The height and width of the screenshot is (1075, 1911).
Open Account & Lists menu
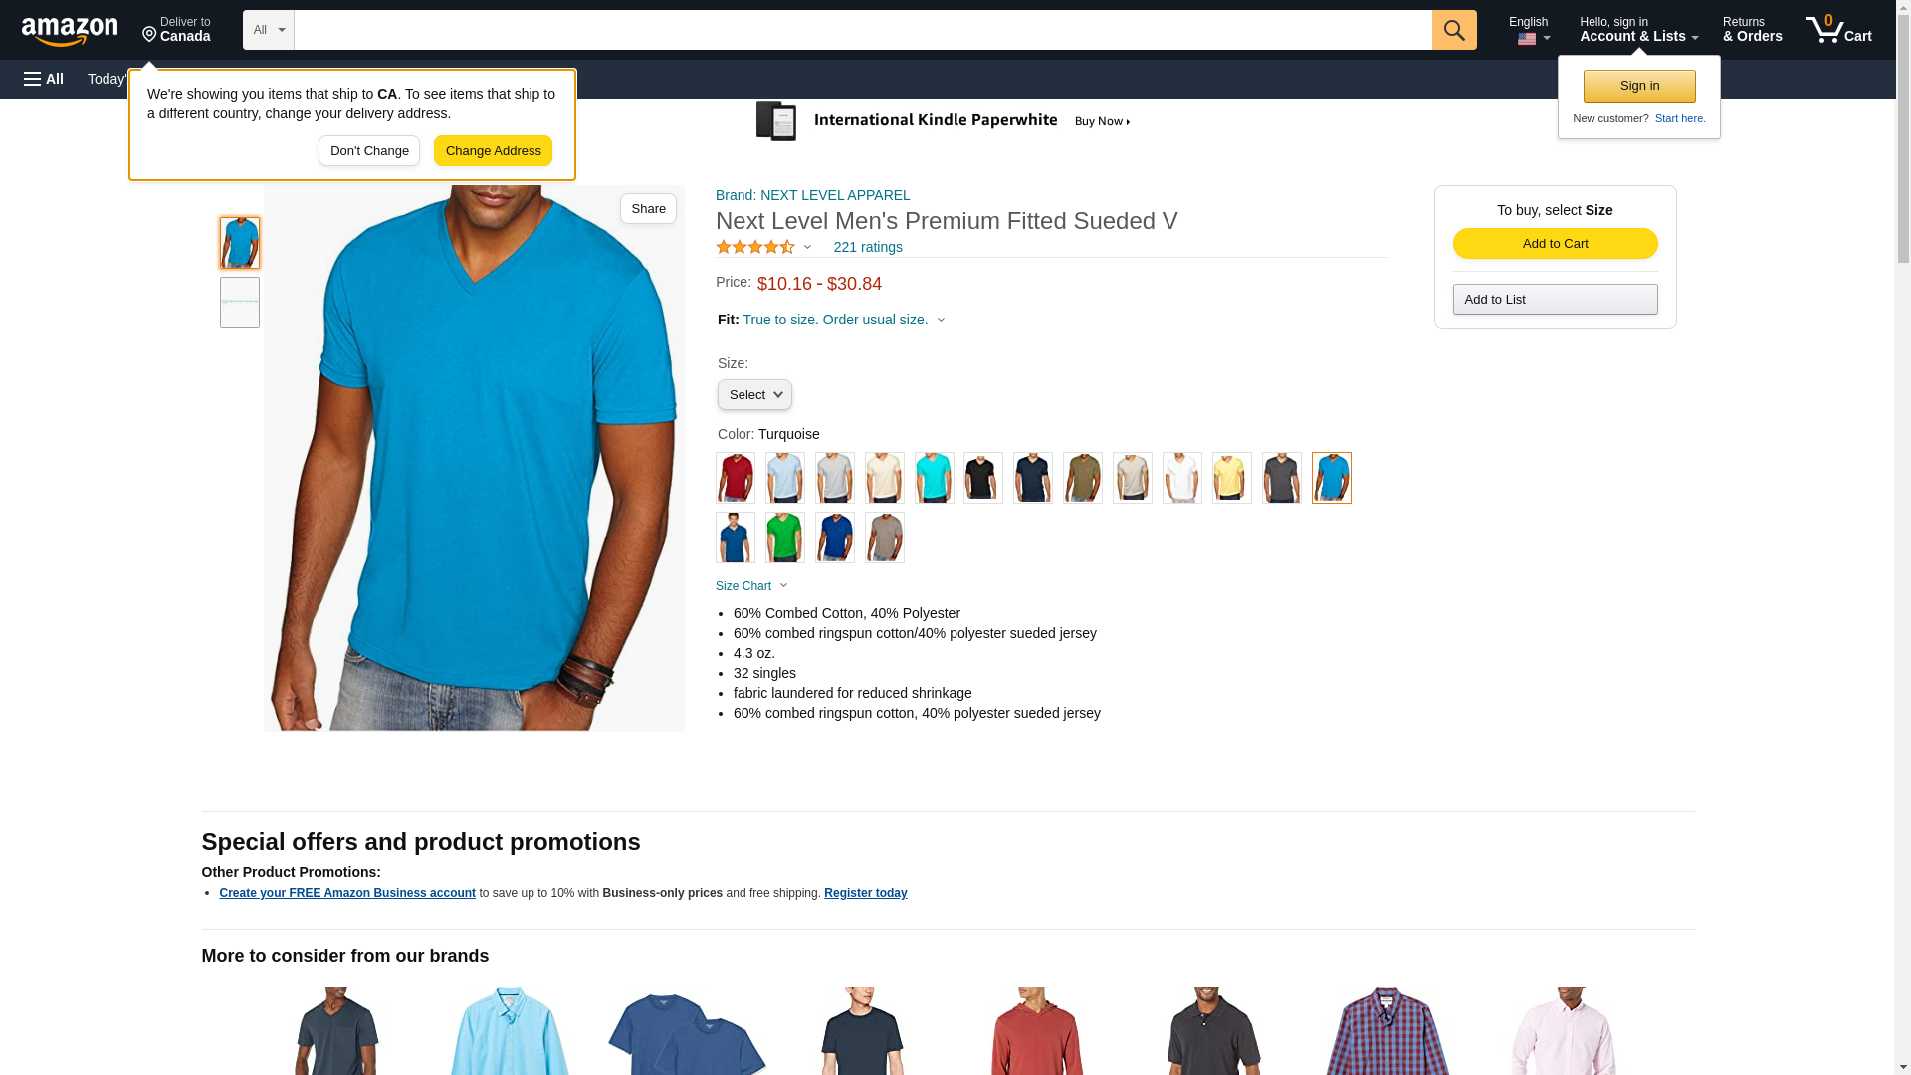click(1638, 30)
